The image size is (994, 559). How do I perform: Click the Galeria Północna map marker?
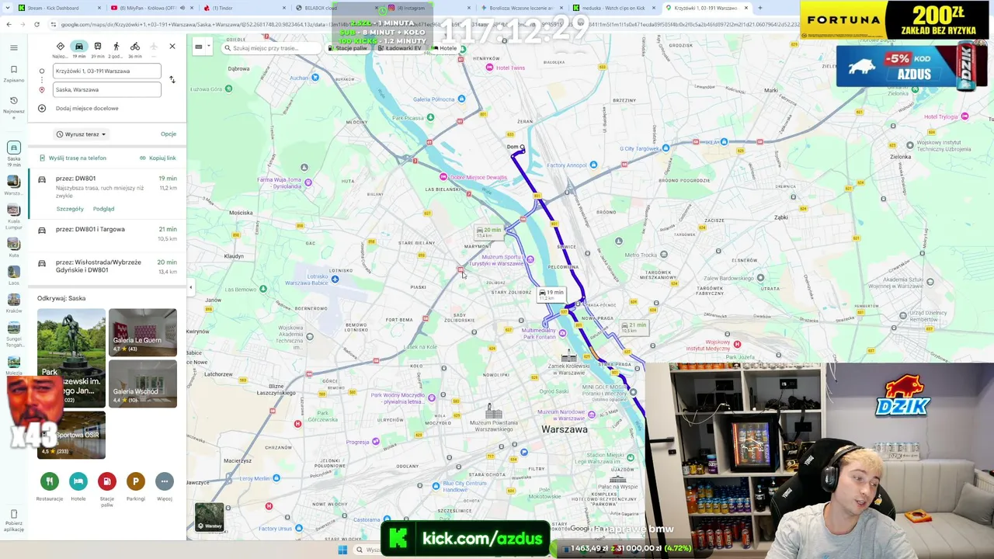coord(461,99)
